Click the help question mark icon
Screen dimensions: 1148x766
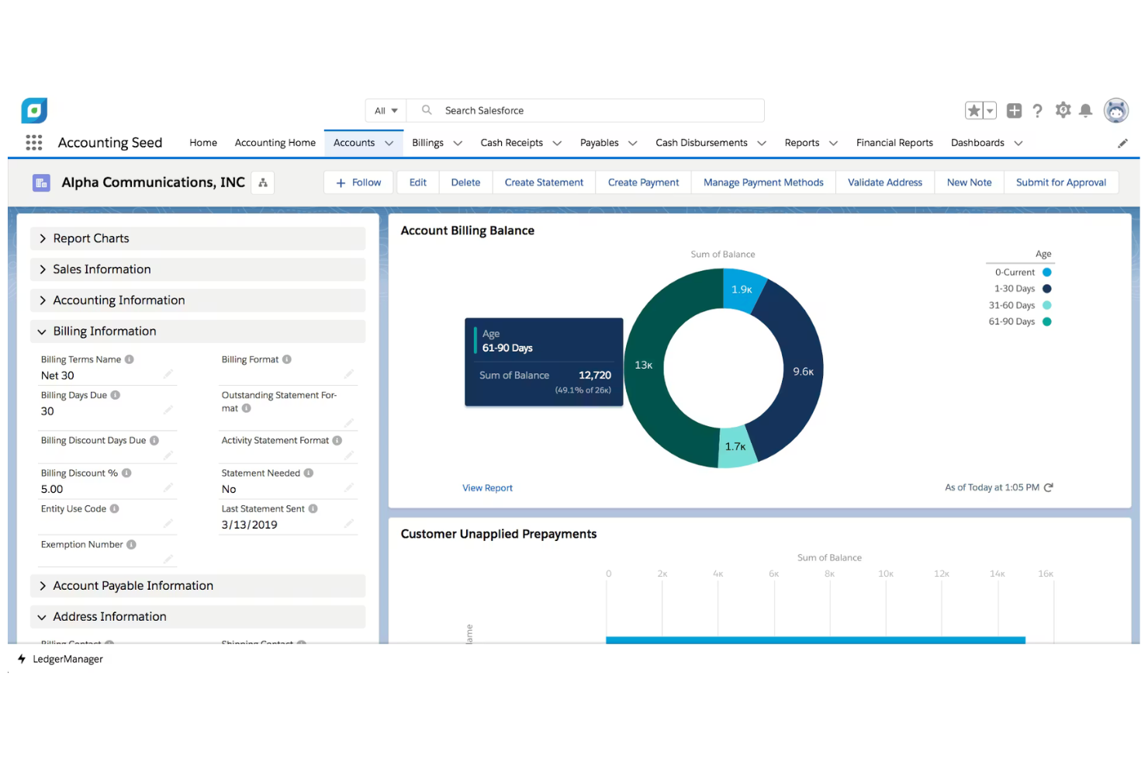(x=1038, y=110)
